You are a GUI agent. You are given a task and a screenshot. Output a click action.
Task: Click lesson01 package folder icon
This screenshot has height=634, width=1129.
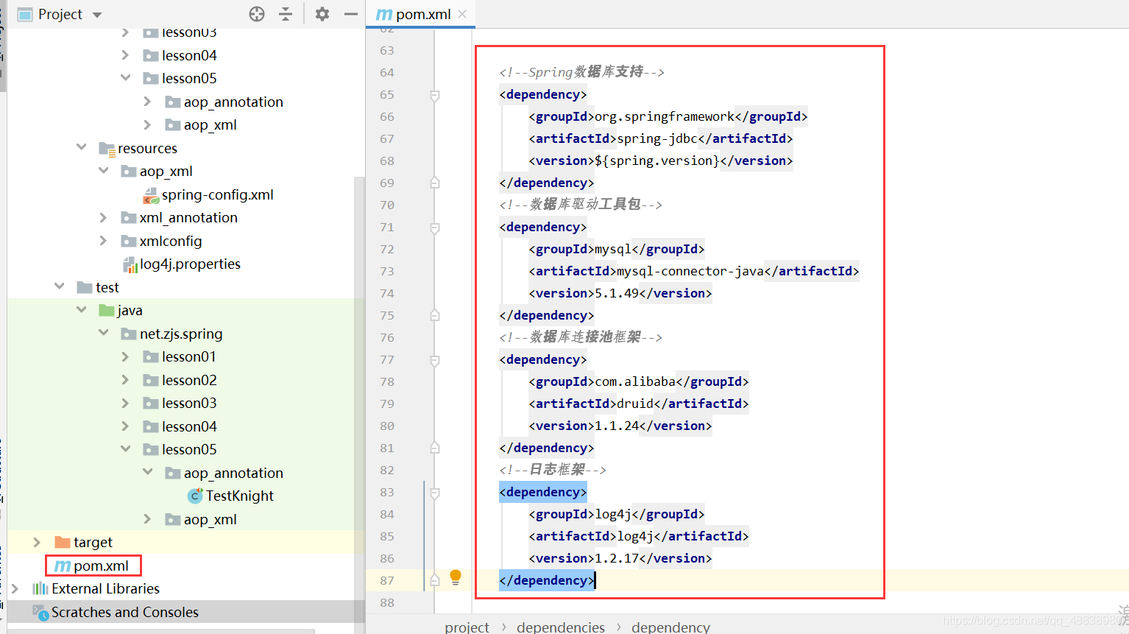(x=151, y=357)
